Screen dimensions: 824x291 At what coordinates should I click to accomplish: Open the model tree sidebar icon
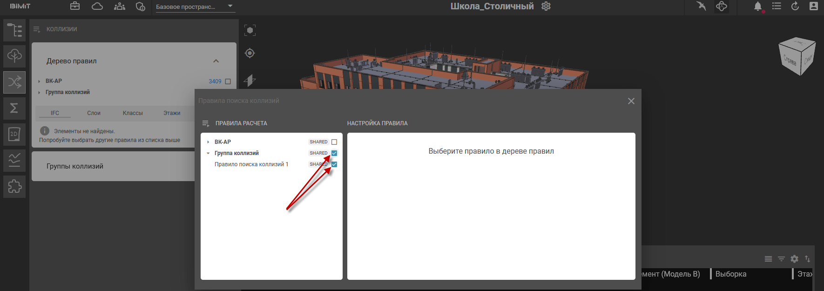(x=14, y=30)
